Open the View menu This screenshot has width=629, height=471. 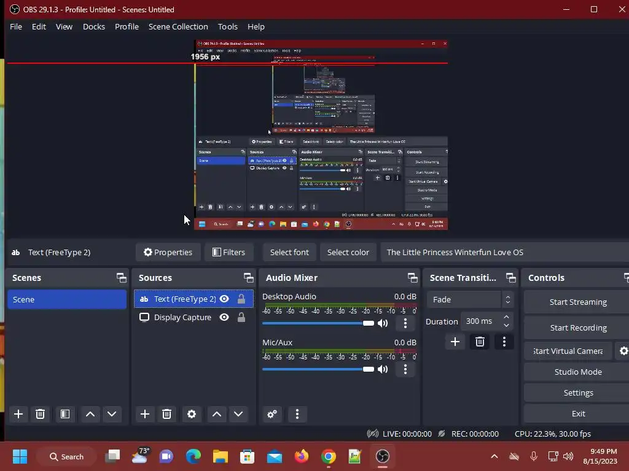[x=64, y=26]
